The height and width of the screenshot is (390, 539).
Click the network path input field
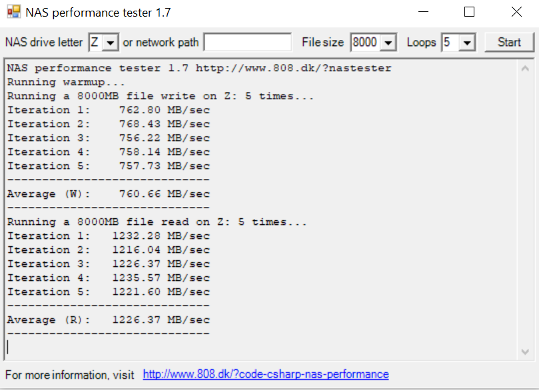(x=247, y=42)
